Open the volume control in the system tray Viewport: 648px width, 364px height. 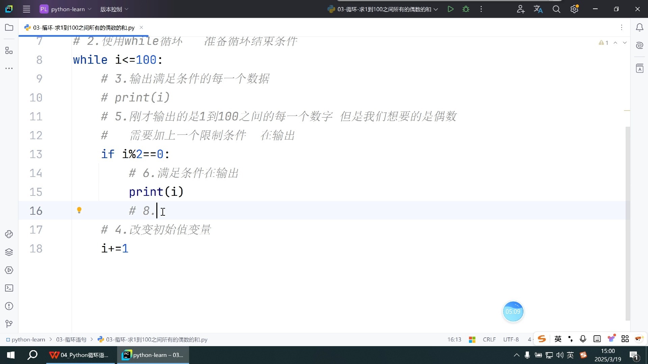(x=560, y=355)
